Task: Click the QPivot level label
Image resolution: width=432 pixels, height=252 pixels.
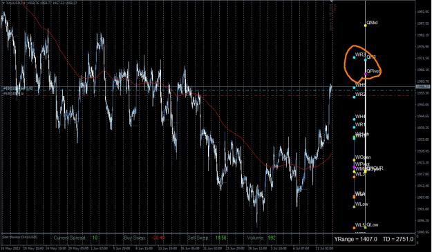Action: (x=373, y=71)
